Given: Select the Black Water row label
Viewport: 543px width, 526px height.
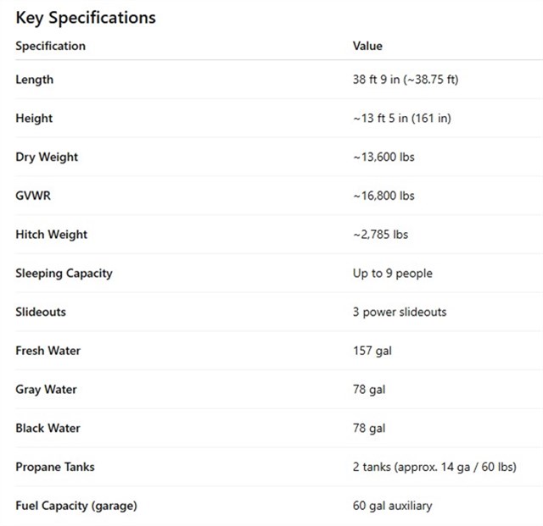Looking at the screenshot, I should (x=48, y=428).
